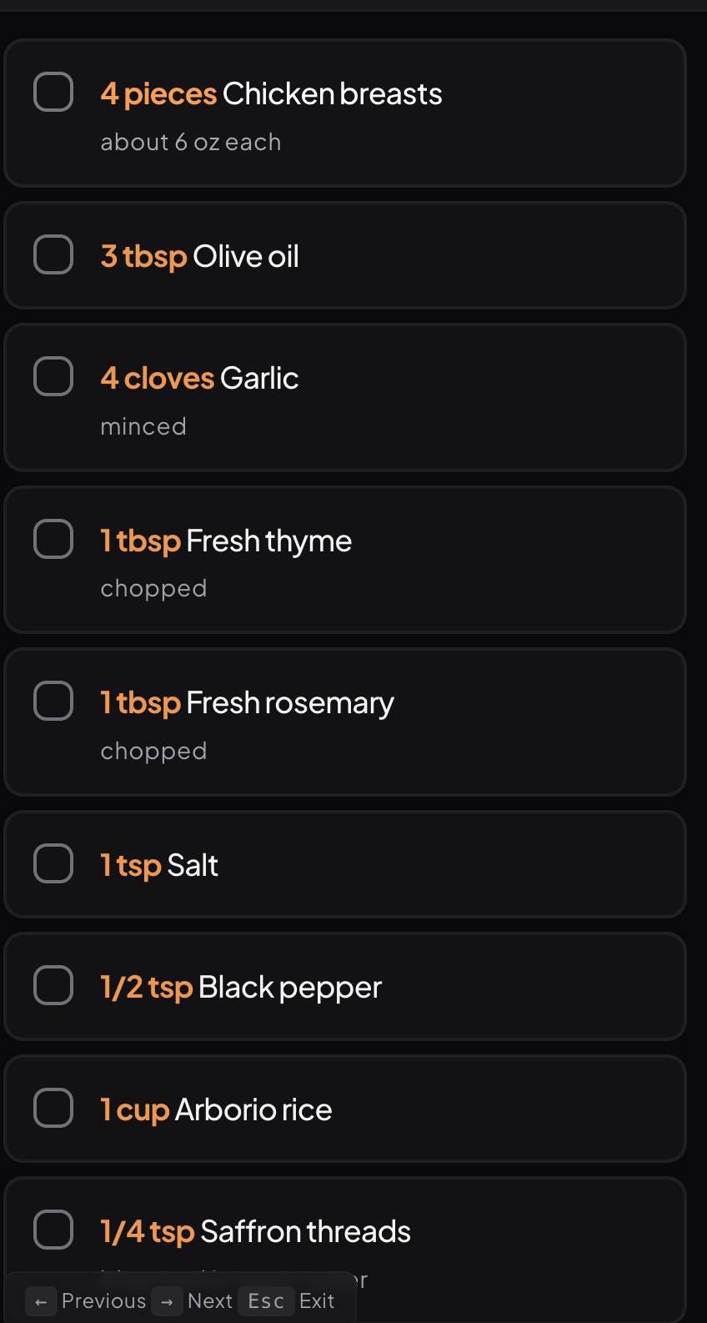Check the Fresh rosemary box
707x1323 pixels.
(53, 701)
